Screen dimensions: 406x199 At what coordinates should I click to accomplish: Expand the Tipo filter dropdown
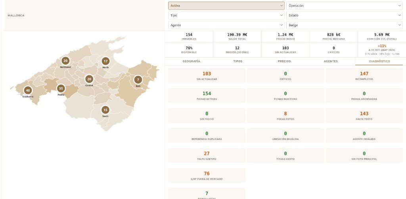(x=226, y=15)
